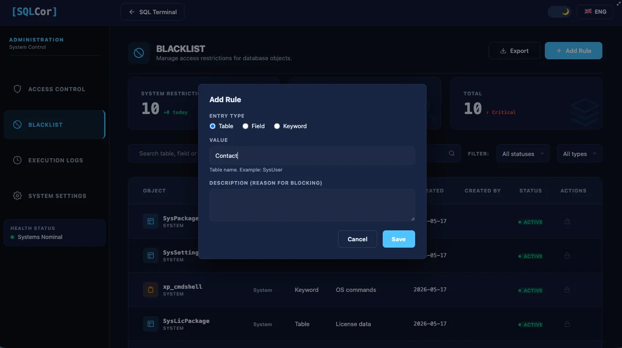Click the Status column header
Screen dimensions: 622x348
coord(531,191)
